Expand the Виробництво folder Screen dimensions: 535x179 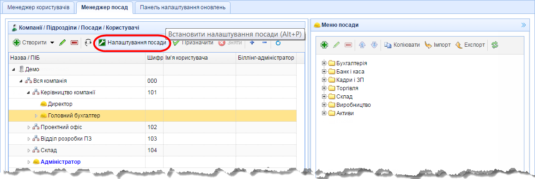[x=324, y=105]
